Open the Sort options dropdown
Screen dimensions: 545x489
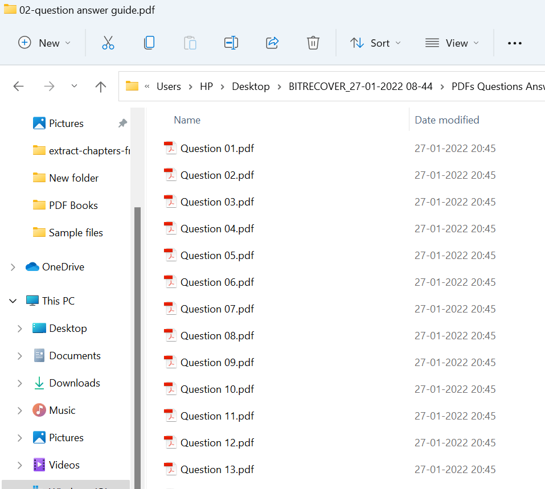click(x=375, y=43)
